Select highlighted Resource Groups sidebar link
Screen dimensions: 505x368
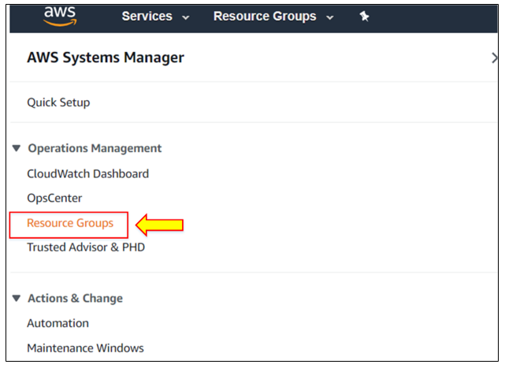pyautogui.click(x=70, y=223)
